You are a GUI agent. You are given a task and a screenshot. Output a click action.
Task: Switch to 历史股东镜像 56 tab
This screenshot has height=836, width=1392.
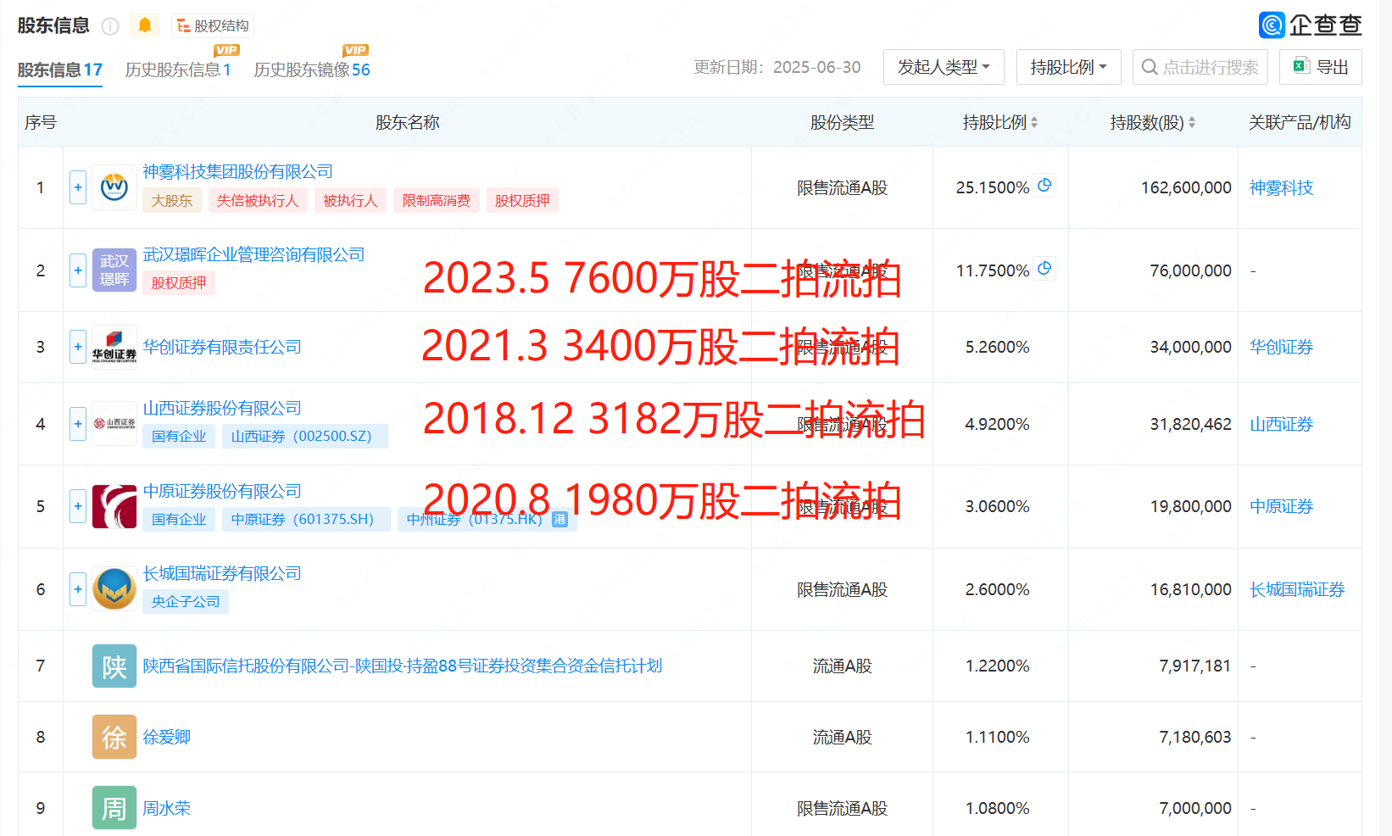312,70
